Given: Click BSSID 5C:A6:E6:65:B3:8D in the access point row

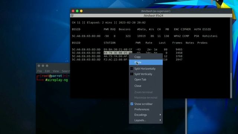Looking at the screenshot, I should 86,36.
